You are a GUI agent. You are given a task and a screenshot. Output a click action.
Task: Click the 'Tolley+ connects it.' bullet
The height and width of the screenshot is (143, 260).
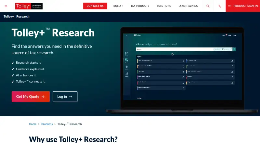[31, 82]
